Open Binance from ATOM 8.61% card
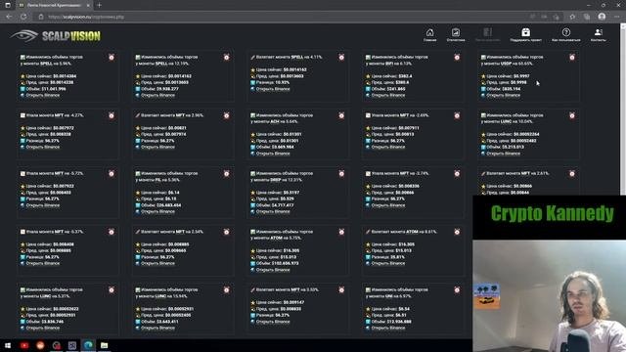The width and height of the screenshot is (626, 352). pyautogui.click(x=388, y=263)
